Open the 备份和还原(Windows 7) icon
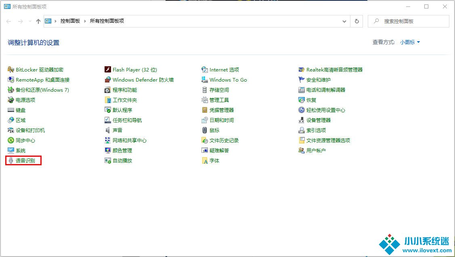Screen dimensions: 455x257 [x=11, y=90]
